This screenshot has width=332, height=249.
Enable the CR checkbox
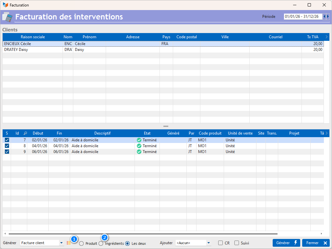(x=220, y=243)
